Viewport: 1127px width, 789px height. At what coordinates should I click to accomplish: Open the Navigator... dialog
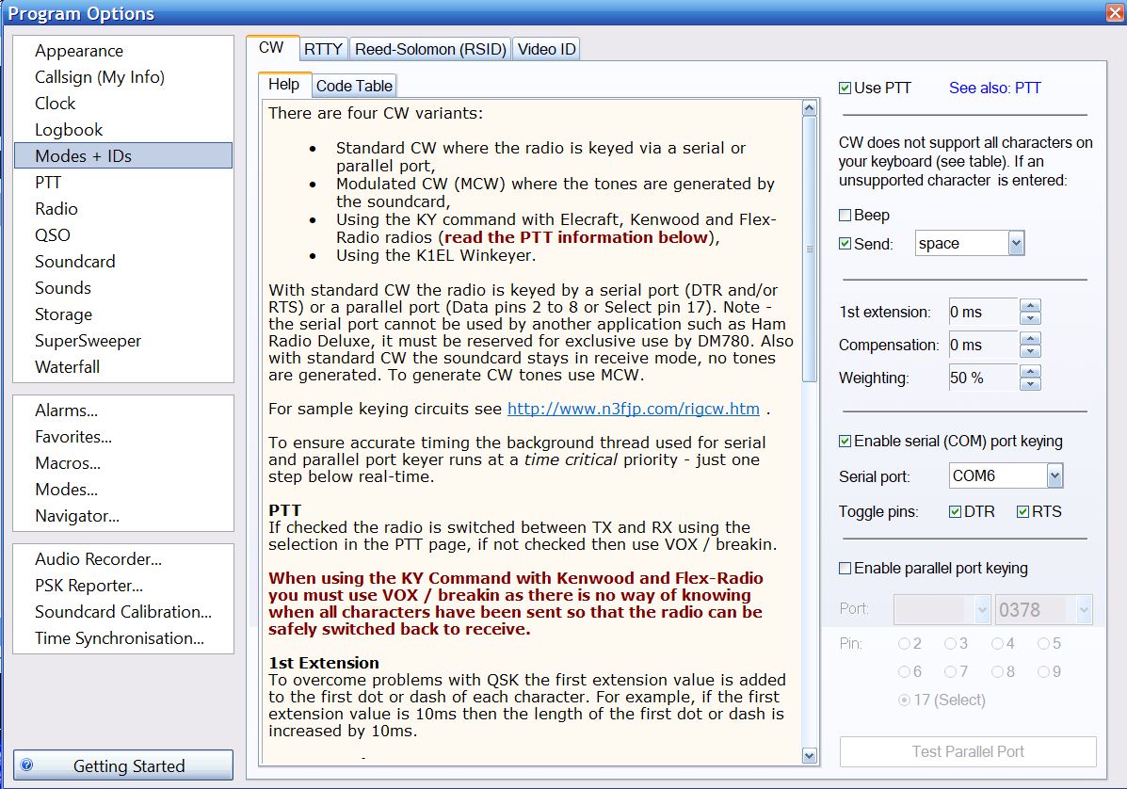pyautogui.click(x=123, y=516)
